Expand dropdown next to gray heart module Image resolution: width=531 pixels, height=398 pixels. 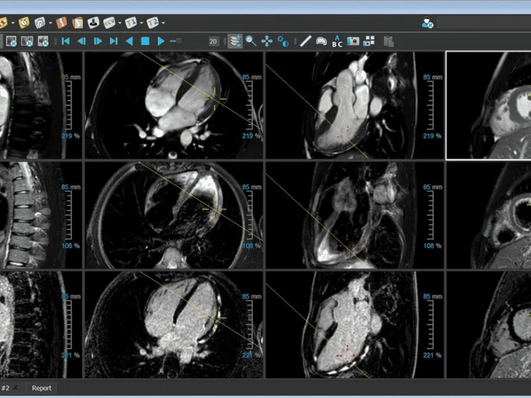pos(50,23)
